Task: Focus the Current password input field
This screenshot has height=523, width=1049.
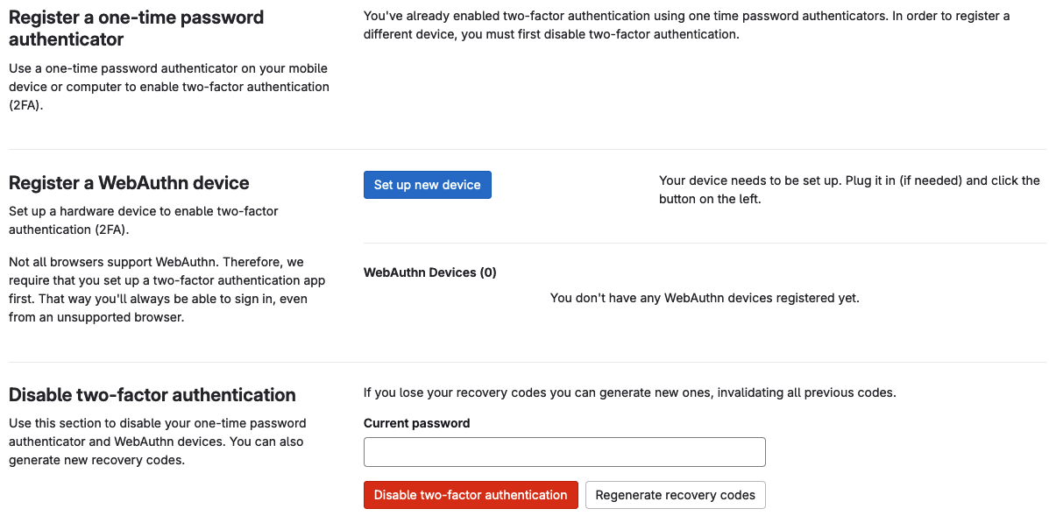Action: 564,452
